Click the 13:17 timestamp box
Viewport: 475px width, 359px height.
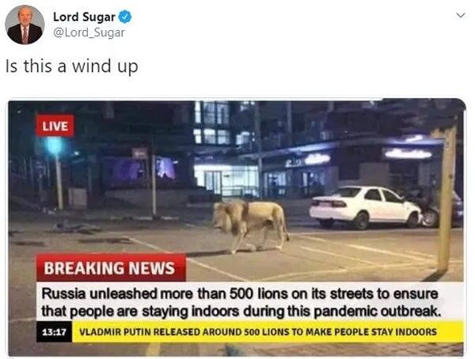pyautogui.click(x=54, y=332)
